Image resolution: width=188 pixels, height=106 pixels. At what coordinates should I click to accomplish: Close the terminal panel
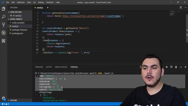(185, 67)
